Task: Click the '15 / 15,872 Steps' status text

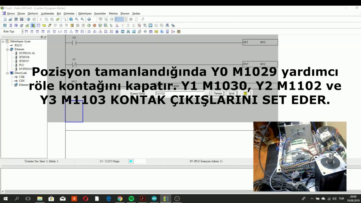Action: (109, 161)
